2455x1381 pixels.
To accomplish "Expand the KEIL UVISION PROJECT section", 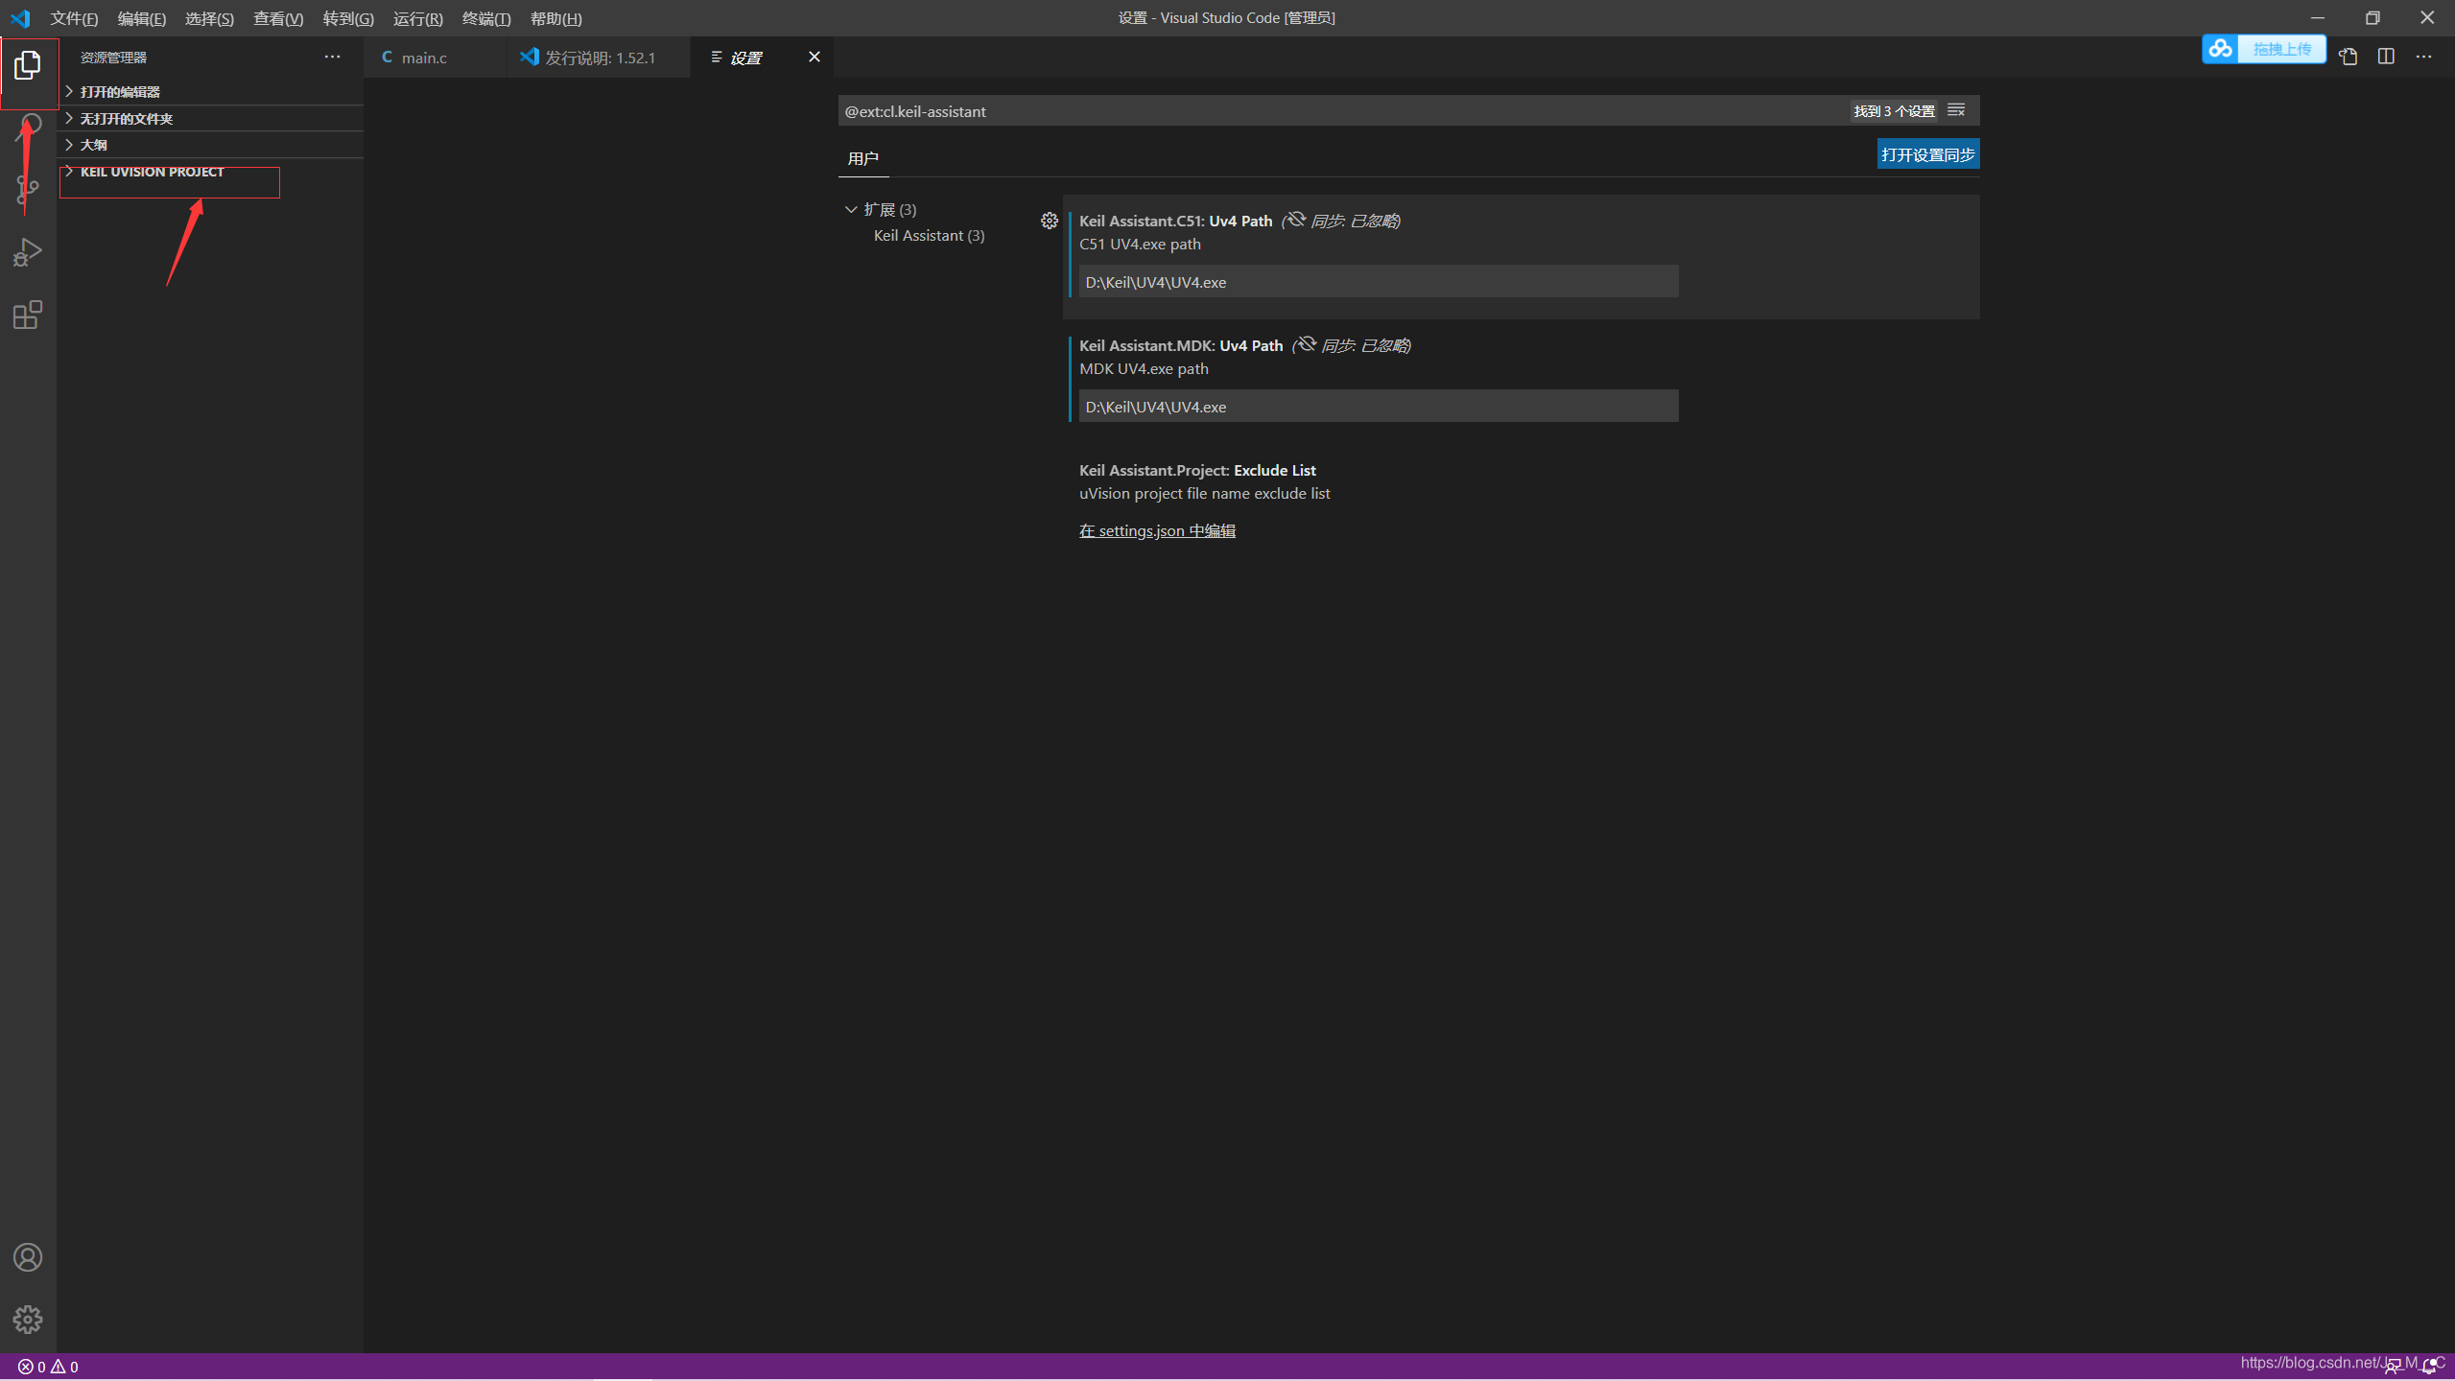I will [x=210, y=172].
